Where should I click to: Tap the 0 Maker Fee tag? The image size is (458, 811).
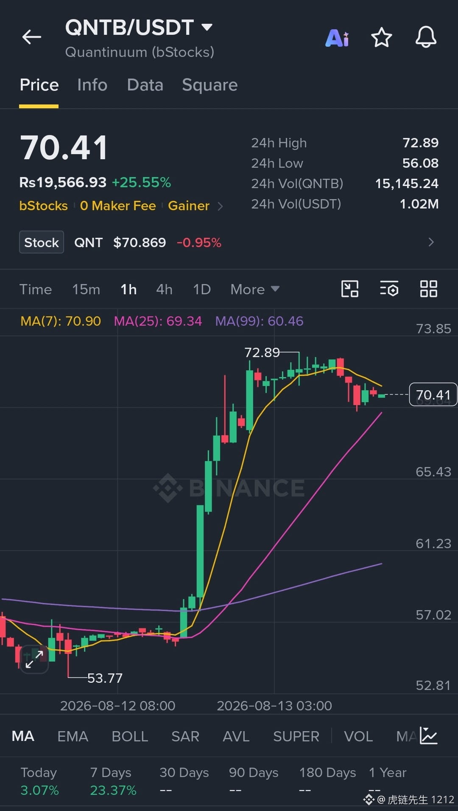118,206
